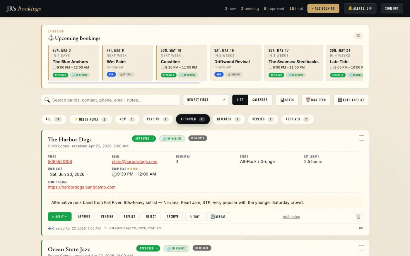The image size is (410, 256).
Task: Open the Newest First sort dropdown
Action: pyautogui.click(x=206, y=100)
